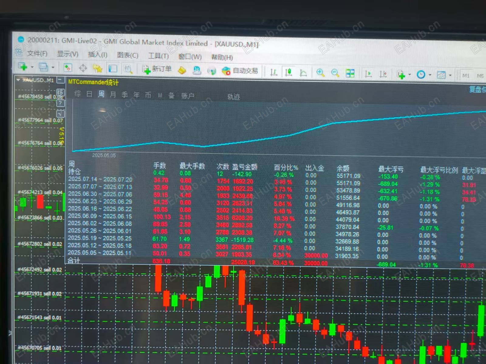
Task: Show the Navigator star-folder icon
Action: [x=98, y=68]
